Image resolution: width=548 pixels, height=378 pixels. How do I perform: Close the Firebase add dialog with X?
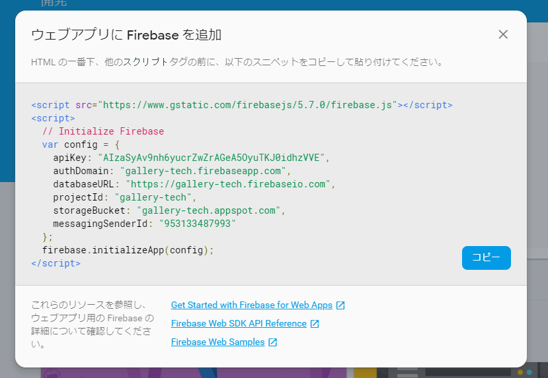[x=503, y=34]
